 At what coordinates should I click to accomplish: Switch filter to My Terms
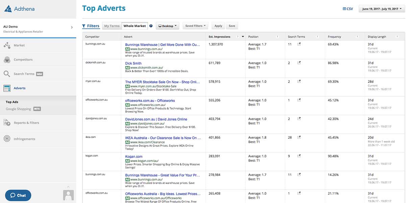pyautogui.click(x=112, y=26)
